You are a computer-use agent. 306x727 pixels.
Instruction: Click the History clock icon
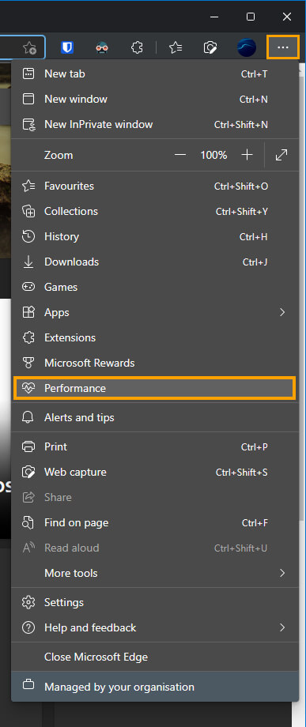click(28, 236)
